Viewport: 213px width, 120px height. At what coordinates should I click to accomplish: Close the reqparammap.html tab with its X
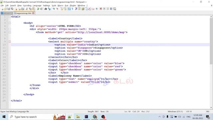33,13
